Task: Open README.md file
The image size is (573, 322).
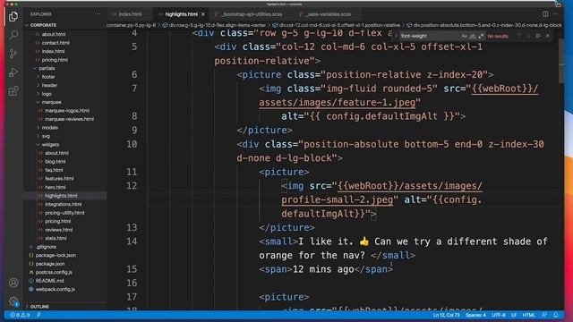Action: (49, 281)
